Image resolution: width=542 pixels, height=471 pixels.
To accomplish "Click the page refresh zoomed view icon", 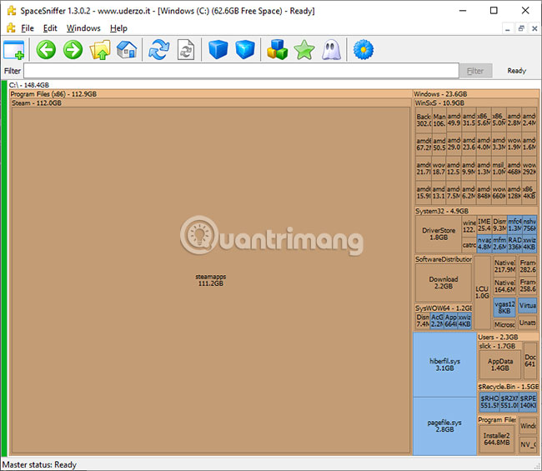I will tap(186, 50).
